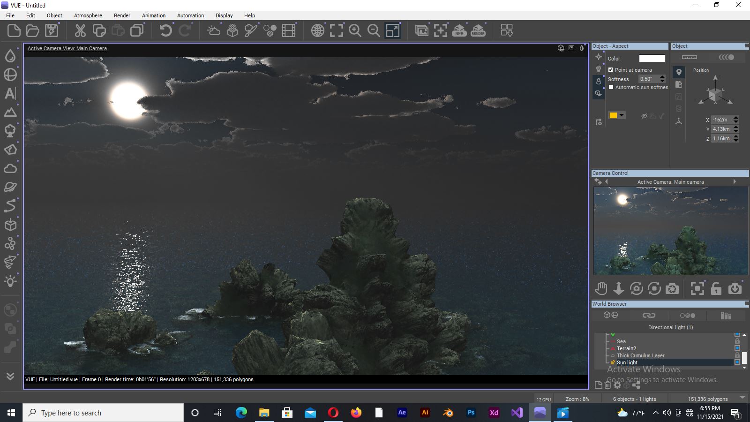Image resolution: width=750 pixels, height=422 pixels.
Task: Toggle Terrain2 layer visibility square
Action: tap(737, 348)
